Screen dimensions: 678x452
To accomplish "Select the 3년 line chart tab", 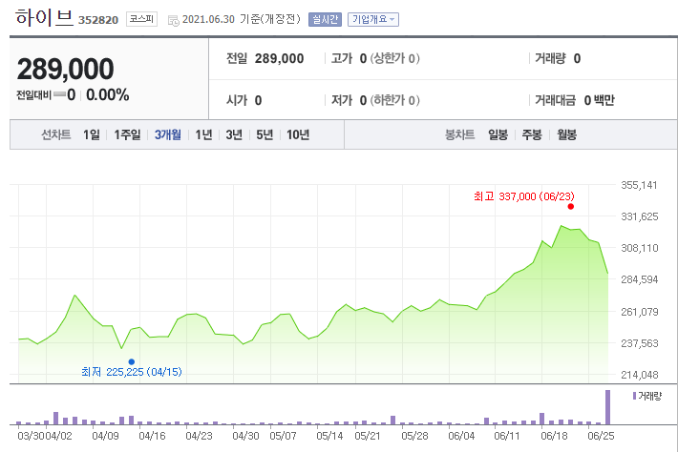I will click(234, 134).
